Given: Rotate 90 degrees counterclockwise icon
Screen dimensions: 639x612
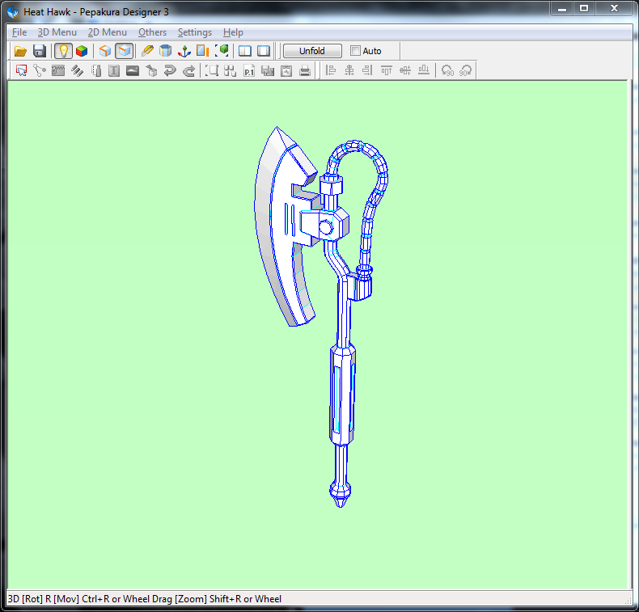Looking at the screenshot, I should (447, 70).
